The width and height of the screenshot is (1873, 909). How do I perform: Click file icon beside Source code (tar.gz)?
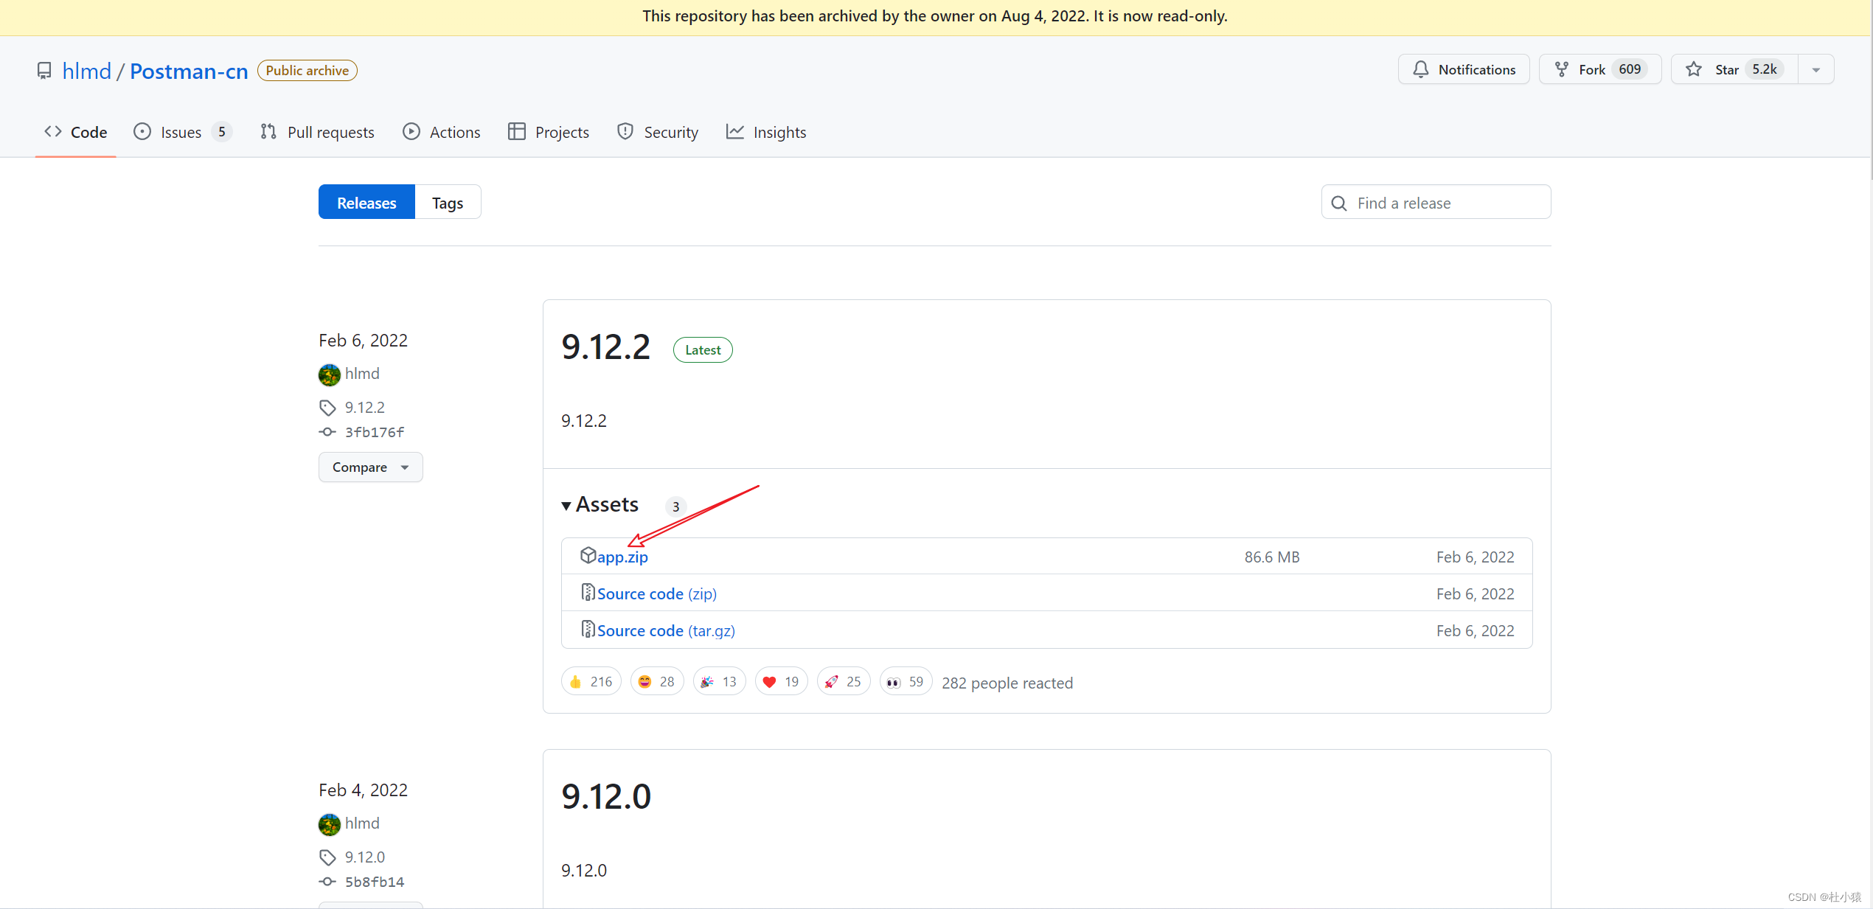[588, 629]
